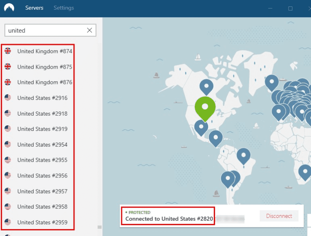
Task: Choose server United States #2918
Action: pos(42,114)
